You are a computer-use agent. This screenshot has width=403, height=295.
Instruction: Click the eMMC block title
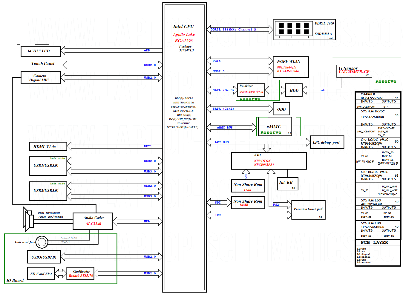pos(274,127)
